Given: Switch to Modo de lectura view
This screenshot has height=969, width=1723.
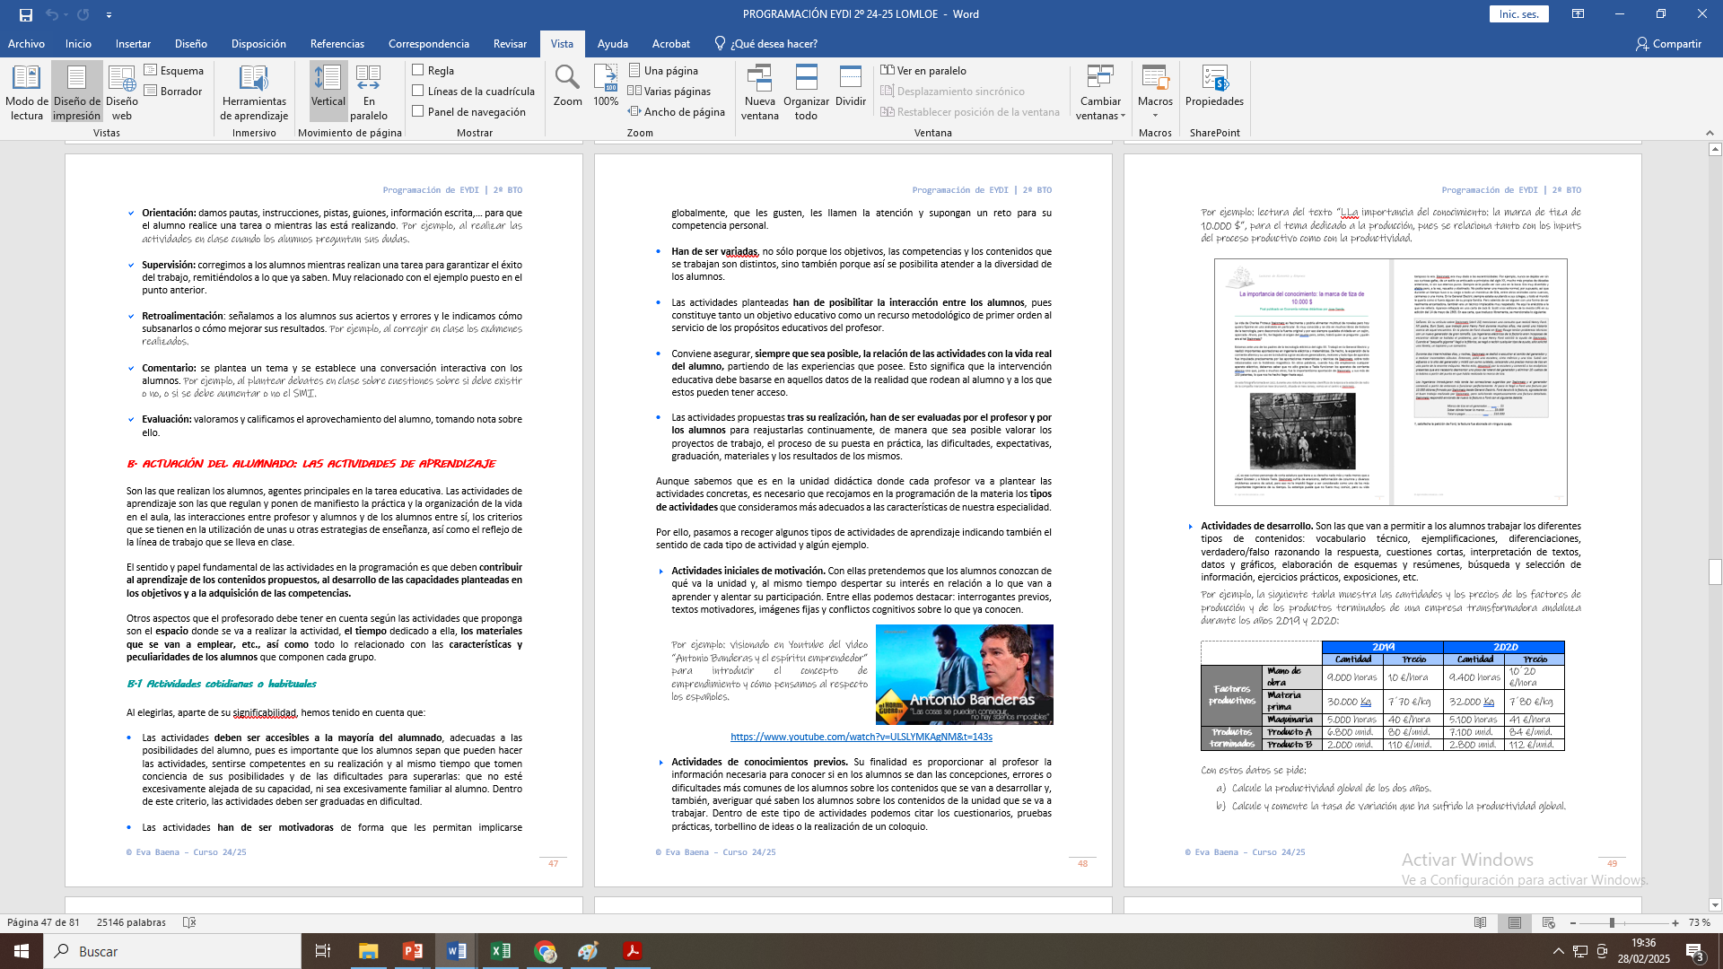Looking at the screenshot, I should click(x=26, y=91).
